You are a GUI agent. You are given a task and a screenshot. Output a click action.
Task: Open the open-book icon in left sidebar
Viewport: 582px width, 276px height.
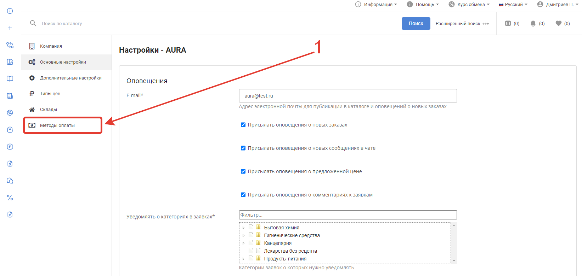(x=10, y=79)
